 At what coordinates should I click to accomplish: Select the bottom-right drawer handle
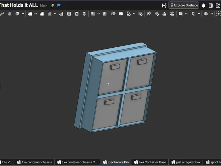coord(136,97)
